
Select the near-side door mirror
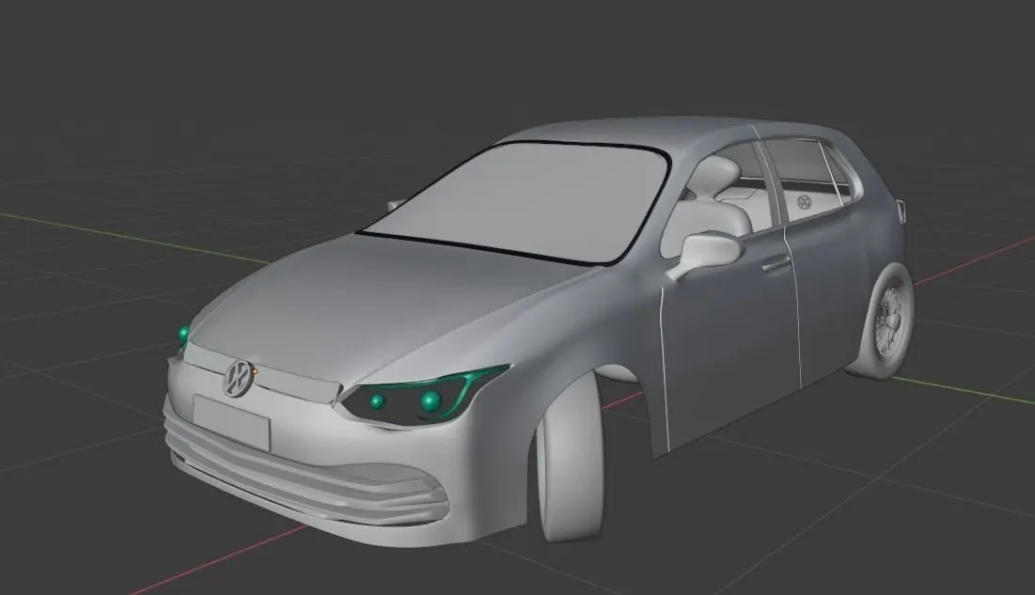pyautogui.click(x=704, y=254)
